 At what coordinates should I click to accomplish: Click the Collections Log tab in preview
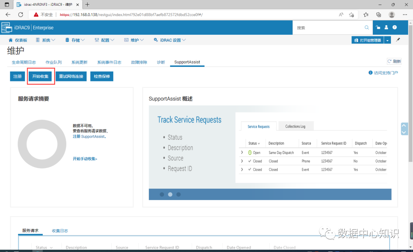295,127
